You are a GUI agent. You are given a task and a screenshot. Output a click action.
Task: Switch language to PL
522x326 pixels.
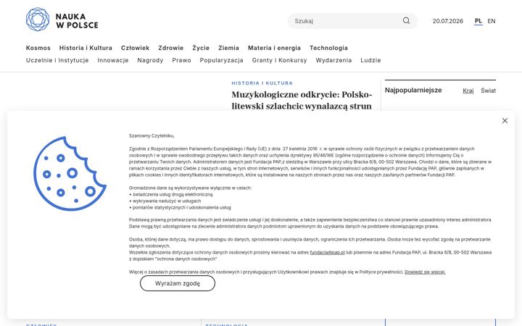478,21
